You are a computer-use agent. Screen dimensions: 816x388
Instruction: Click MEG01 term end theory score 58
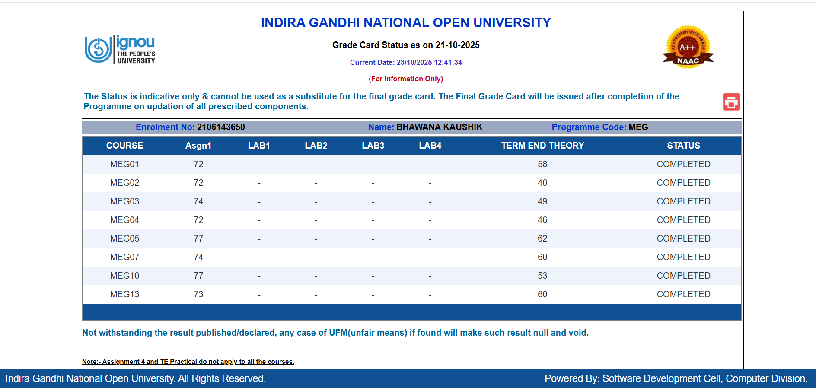pyautogui.click(x=542, y=164)
